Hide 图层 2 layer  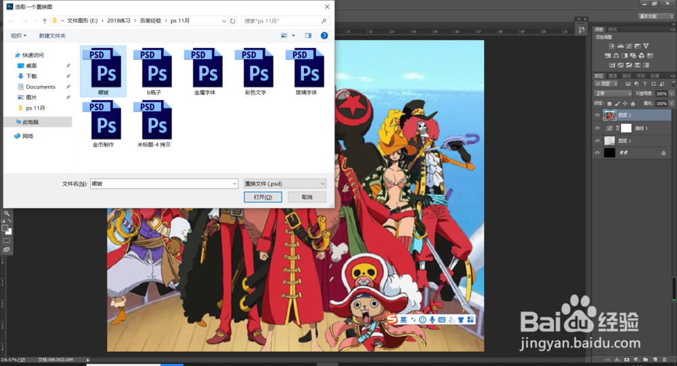(x=597, y=115)
